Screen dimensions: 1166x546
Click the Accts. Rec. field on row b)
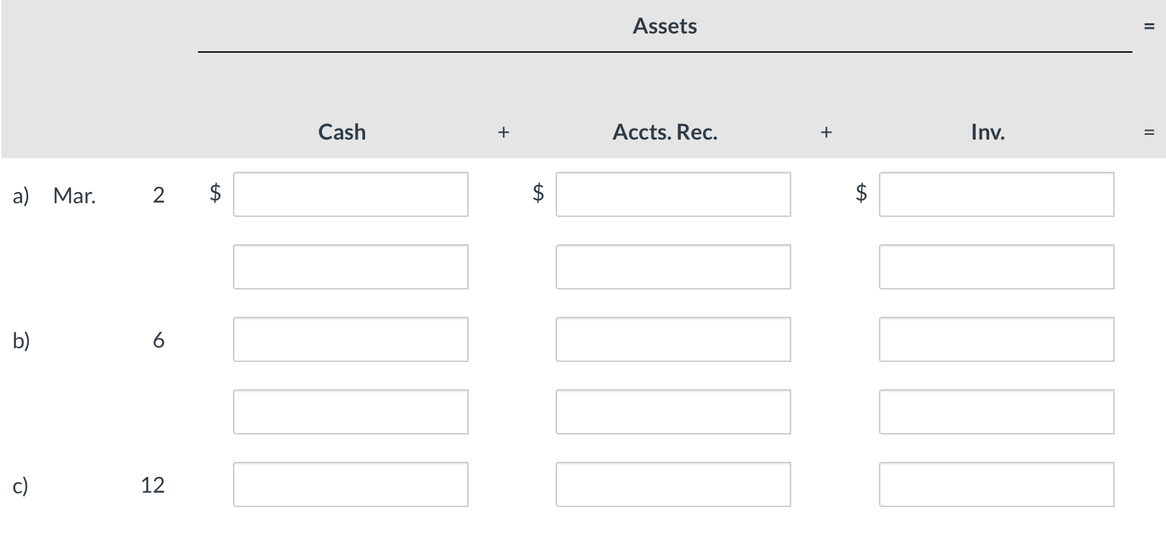click(x=673, y=339)
